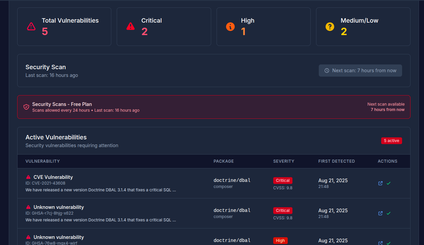The image size is (424, 245).
Task: Resolve GHSA-r7cj-8hjg-x622 using the checkmark icon
Action: 389,213
